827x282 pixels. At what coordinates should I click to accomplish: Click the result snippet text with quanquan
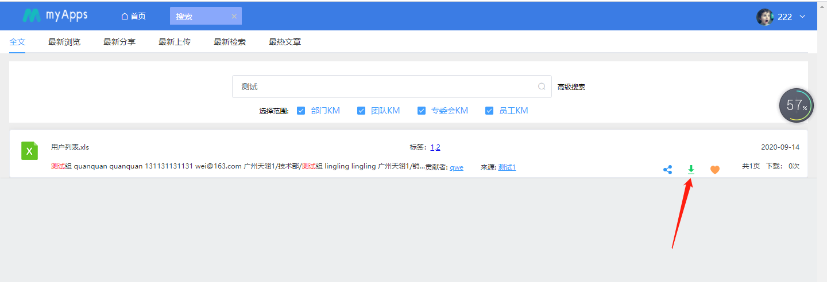coord(238,167)
